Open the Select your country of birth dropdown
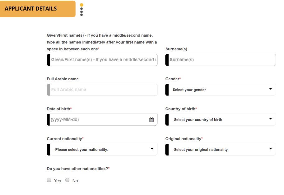 pyautogui.click(x=221, y=120)
